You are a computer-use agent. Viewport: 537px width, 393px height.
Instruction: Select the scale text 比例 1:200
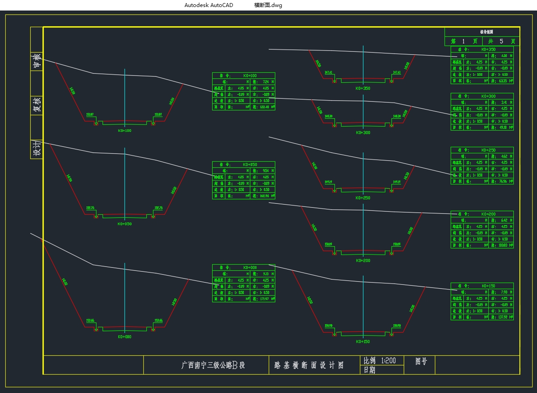pos(380,361)
